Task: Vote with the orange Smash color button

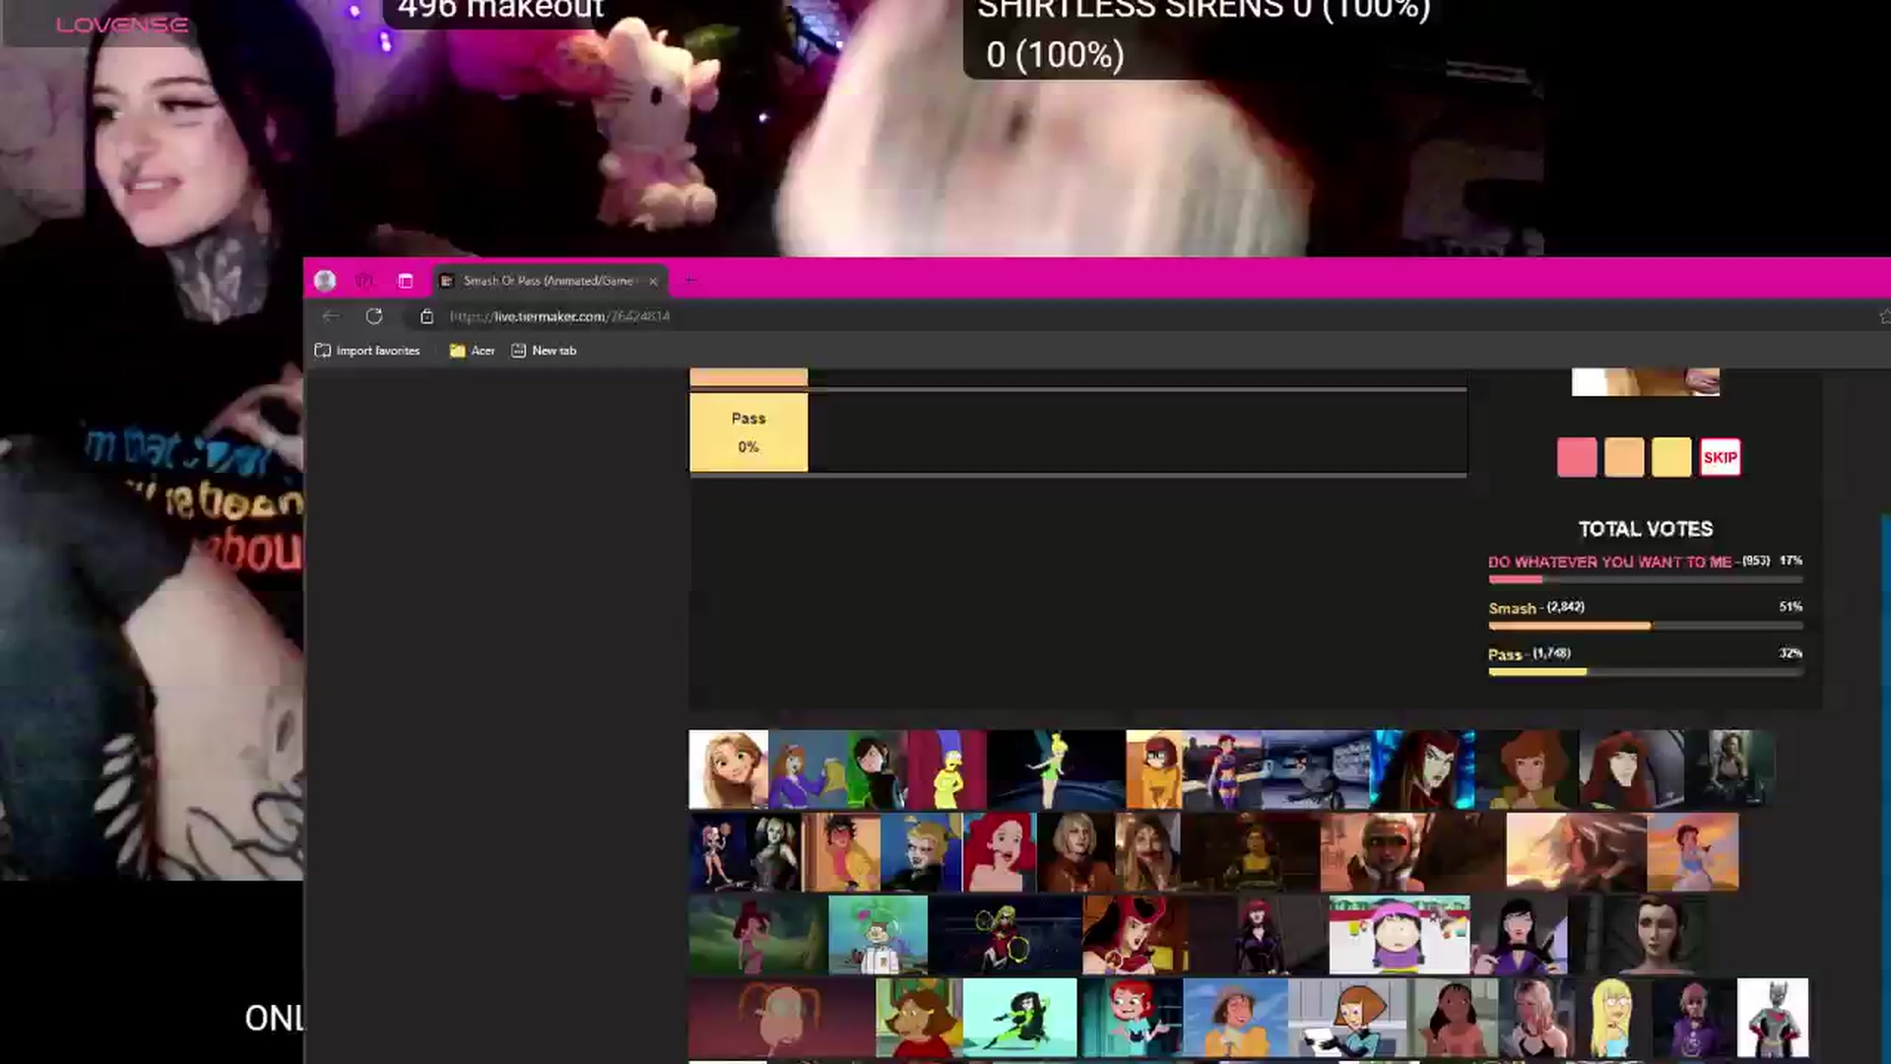Action: (1624, 457)
